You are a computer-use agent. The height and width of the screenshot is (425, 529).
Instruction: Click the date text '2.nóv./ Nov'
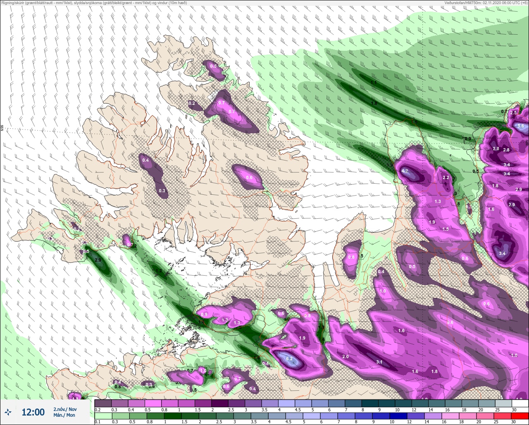(65, 409)
